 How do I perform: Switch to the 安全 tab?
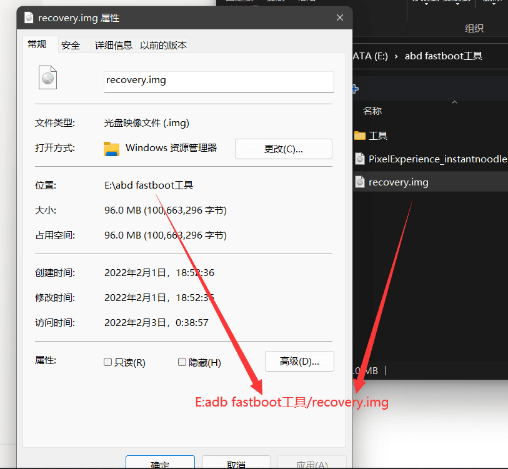tap(71, 45)
